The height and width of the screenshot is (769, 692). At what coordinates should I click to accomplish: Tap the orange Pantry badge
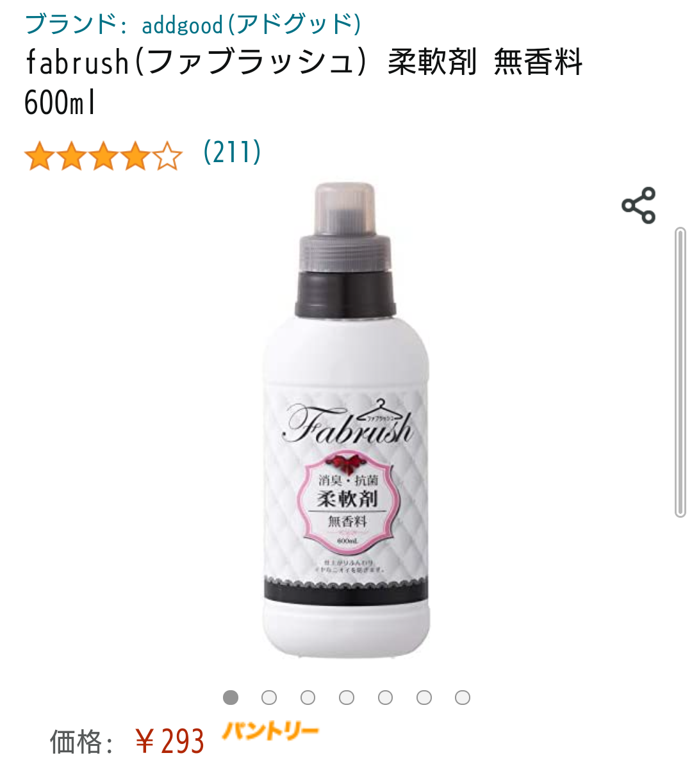[270, 731]
